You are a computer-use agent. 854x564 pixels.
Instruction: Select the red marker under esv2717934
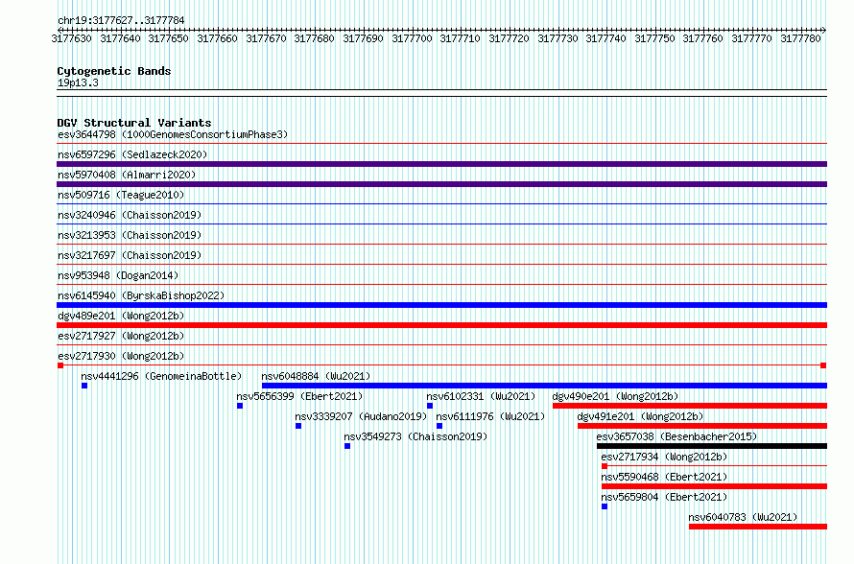click(605, 466)
